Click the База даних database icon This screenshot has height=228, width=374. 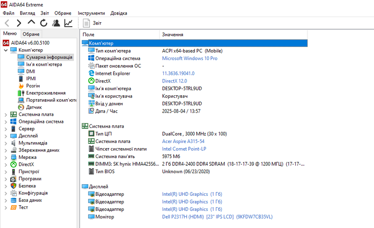point(14,200)
